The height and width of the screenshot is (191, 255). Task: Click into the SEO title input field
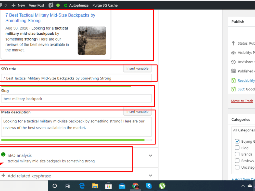point(76,78)
